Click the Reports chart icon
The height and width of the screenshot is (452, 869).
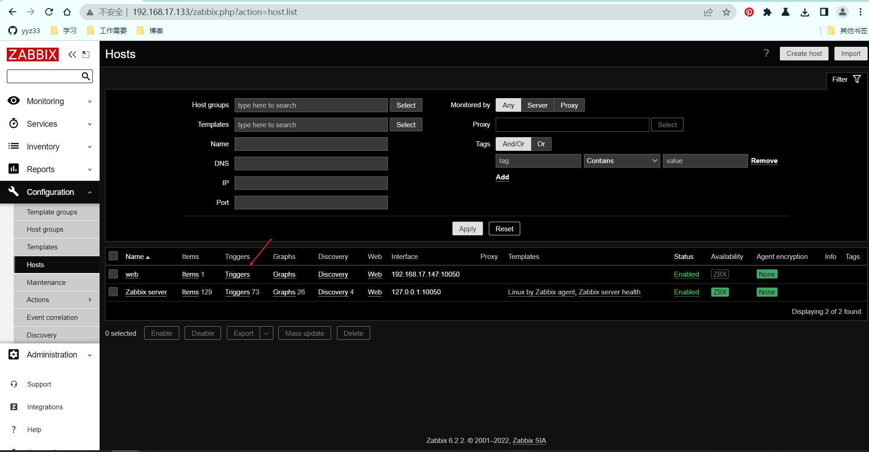pyautogui.click(x=14, y=169)
